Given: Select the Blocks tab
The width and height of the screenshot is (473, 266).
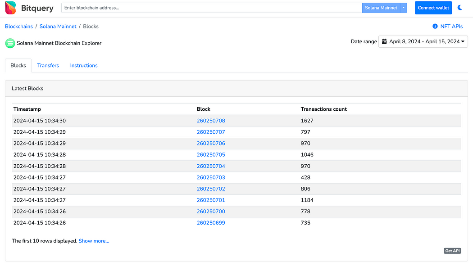Looking at the screenshot, I should pyautogui.click(x=18, y=65).
